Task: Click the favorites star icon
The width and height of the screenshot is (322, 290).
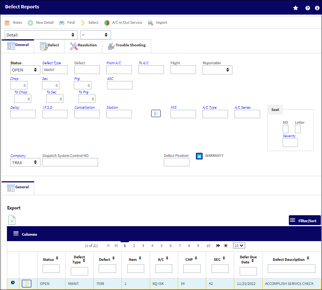Action: pos(295,8)
